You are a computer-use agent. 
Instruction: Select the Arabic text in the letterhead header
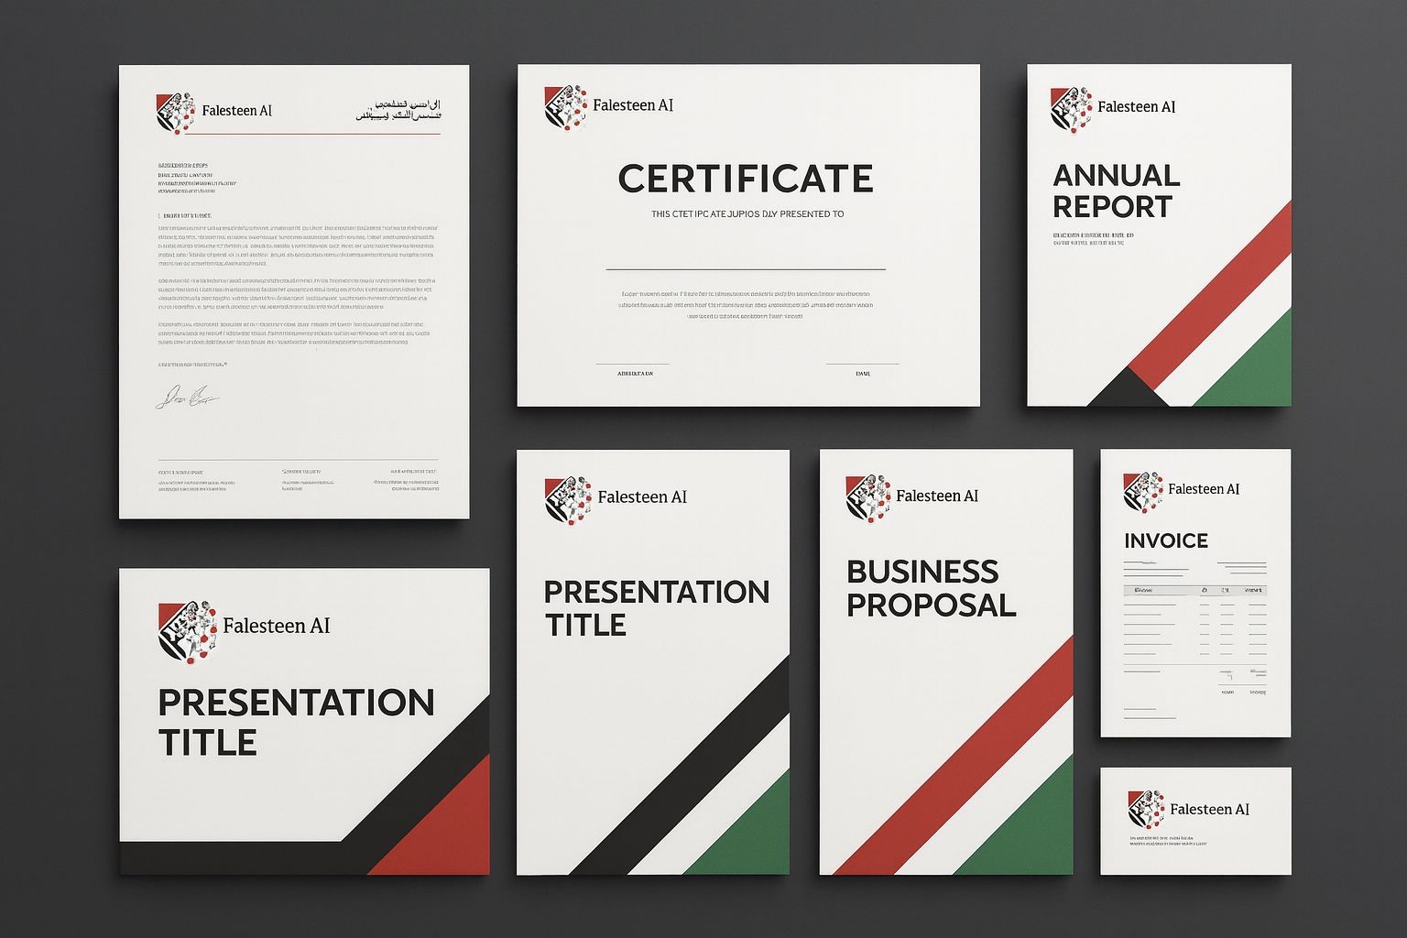(397, 111)
